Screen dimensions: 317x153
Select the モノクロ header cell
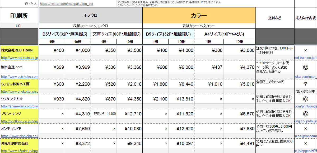point(91,16)
